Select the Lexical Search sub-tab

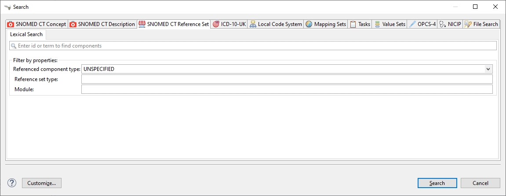tap(26, 34)
